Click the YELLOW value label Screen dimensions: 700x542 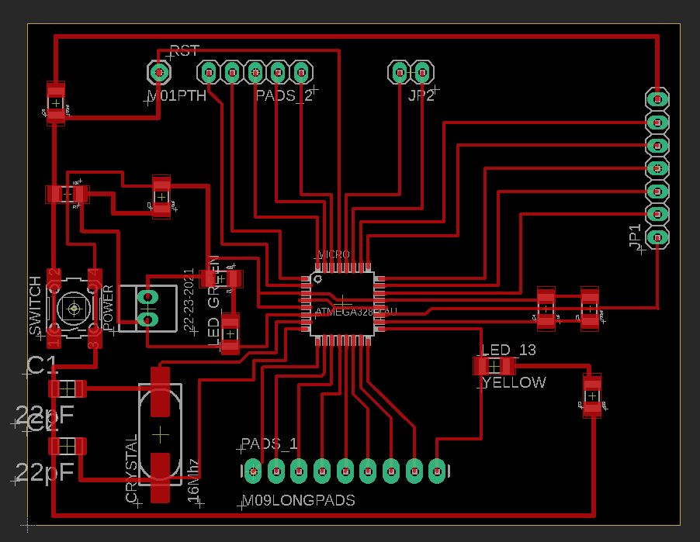click(x=514, y=382)
